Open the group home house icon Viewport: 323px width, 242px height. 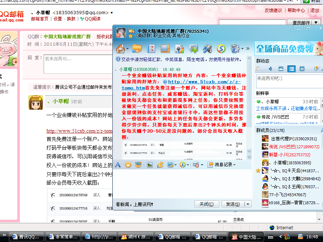pos(120,49)
